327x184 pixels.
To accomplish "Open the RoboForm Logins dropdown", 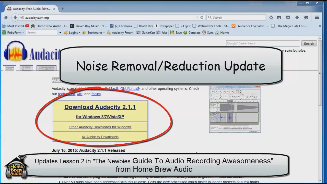I will [x=72, y=32].
